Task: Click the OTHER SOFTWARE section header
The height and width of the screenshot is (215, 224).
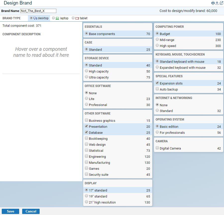Action: [x=98, y=113]
